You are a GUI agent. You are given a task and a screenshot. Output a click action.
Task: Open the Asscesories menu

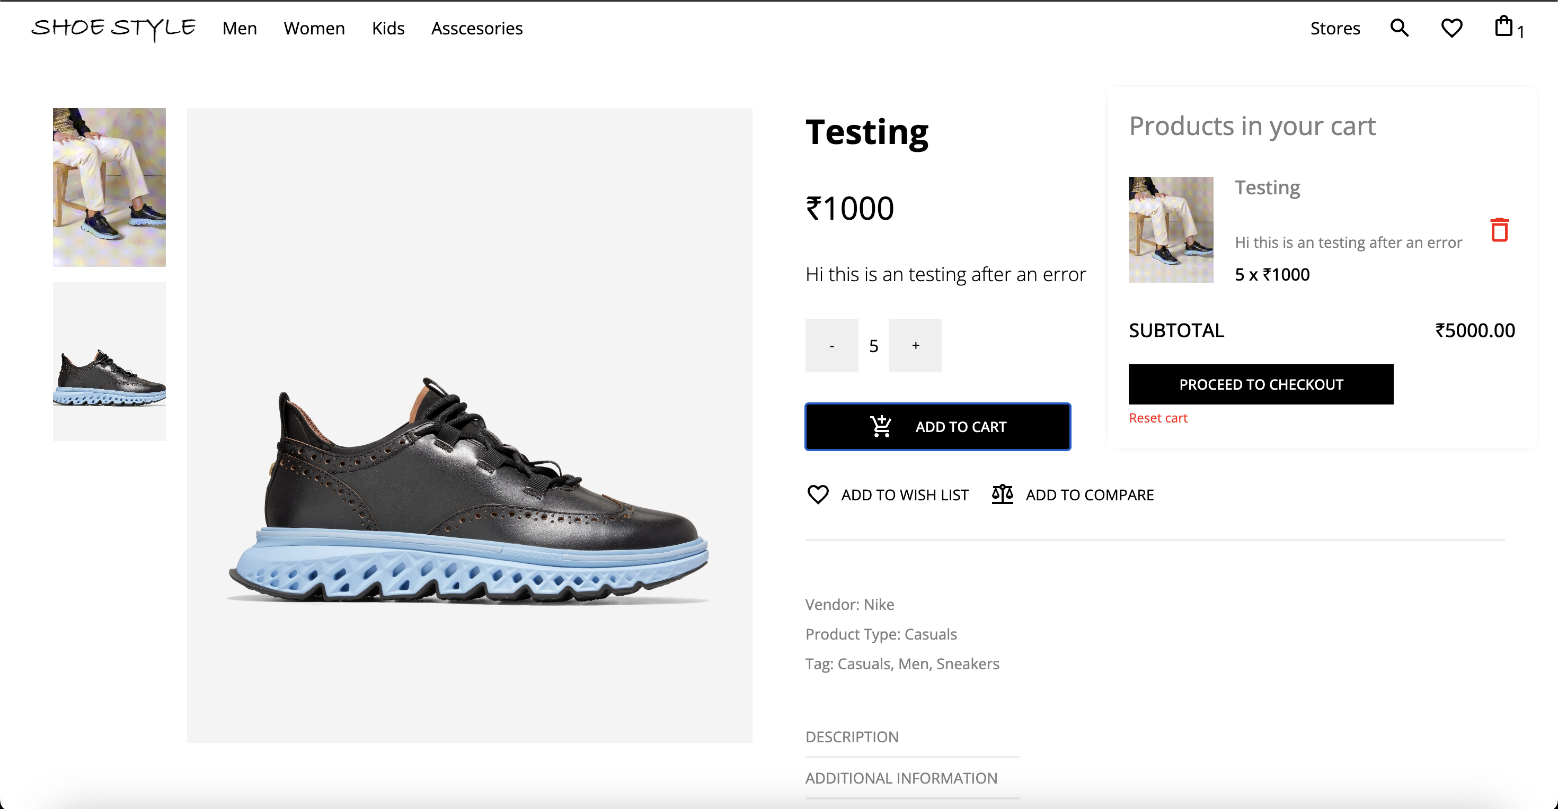476,28
